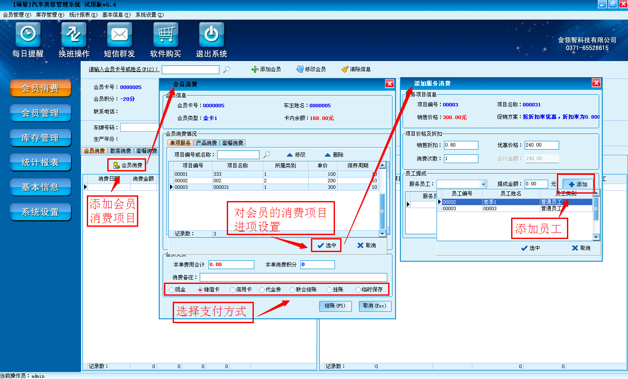
Task: Click the 修改会员 edit member icon
Action: tap(300, 69)
